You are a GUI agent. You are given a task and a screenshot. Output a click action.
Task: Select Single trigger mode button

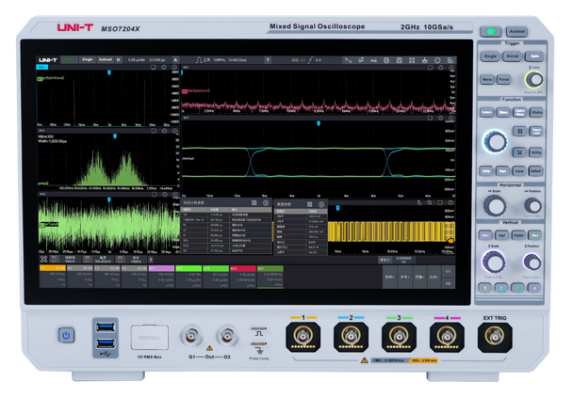[x=490, y=56]
